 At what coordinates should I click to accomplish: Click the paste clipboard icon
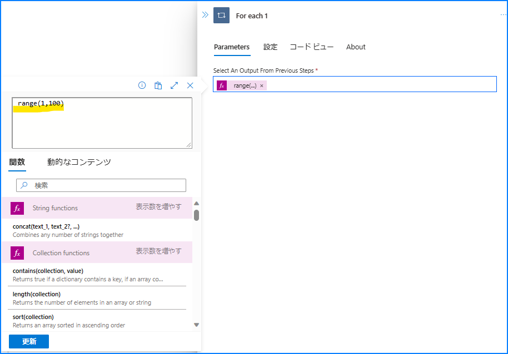coord(158,85)
